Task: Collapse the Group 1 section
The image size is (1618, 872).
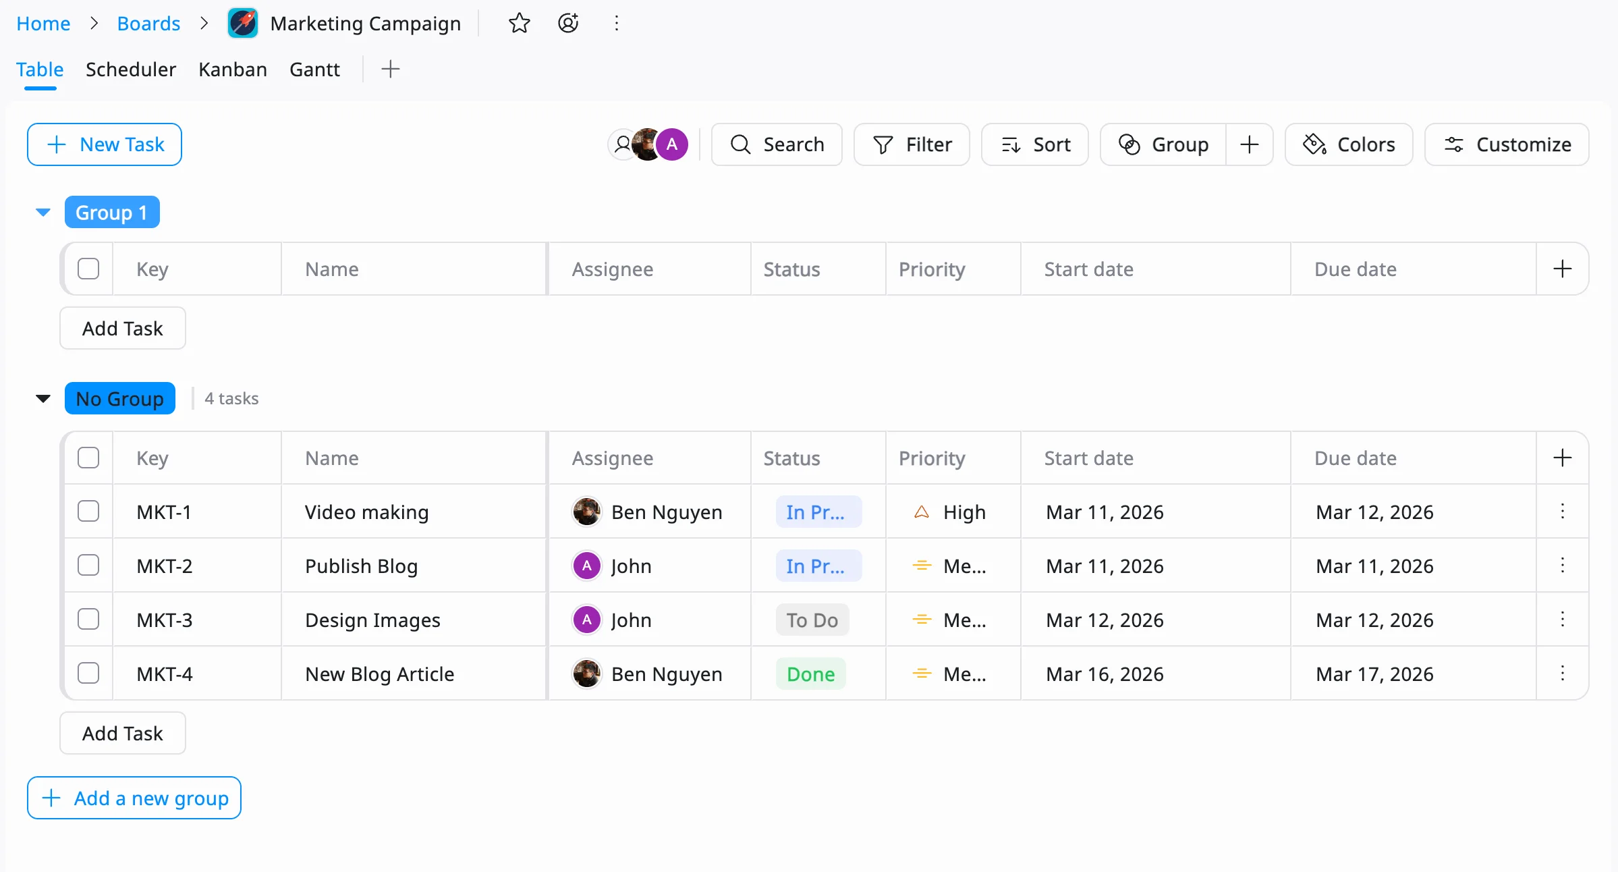Action: 43,213
